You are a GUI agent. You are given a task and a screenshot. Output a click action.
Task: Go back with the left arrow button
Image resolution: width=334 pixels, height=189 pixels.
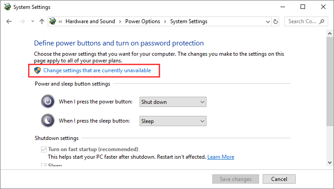tap(9, 21)
